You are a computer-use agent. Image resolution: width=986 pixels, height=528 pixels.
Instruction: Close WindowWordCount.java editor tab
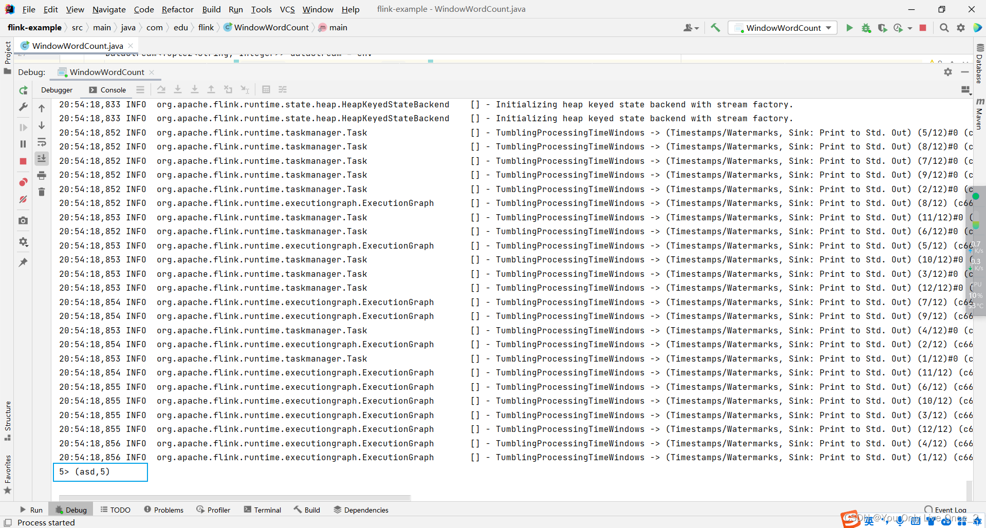click(131, 46)
